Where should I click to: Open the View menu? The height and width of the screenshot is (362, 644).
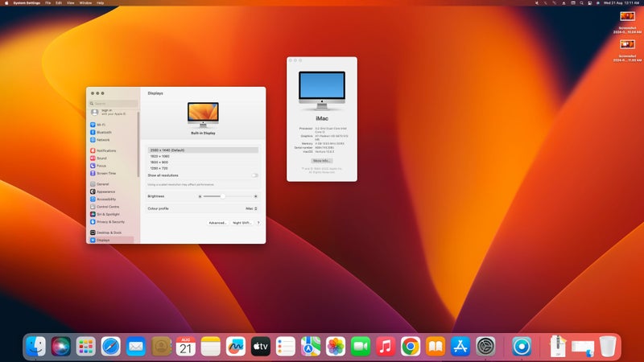(71, 3)
